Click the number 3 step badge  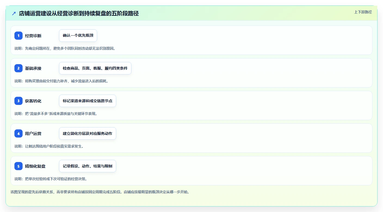point(18,101)
